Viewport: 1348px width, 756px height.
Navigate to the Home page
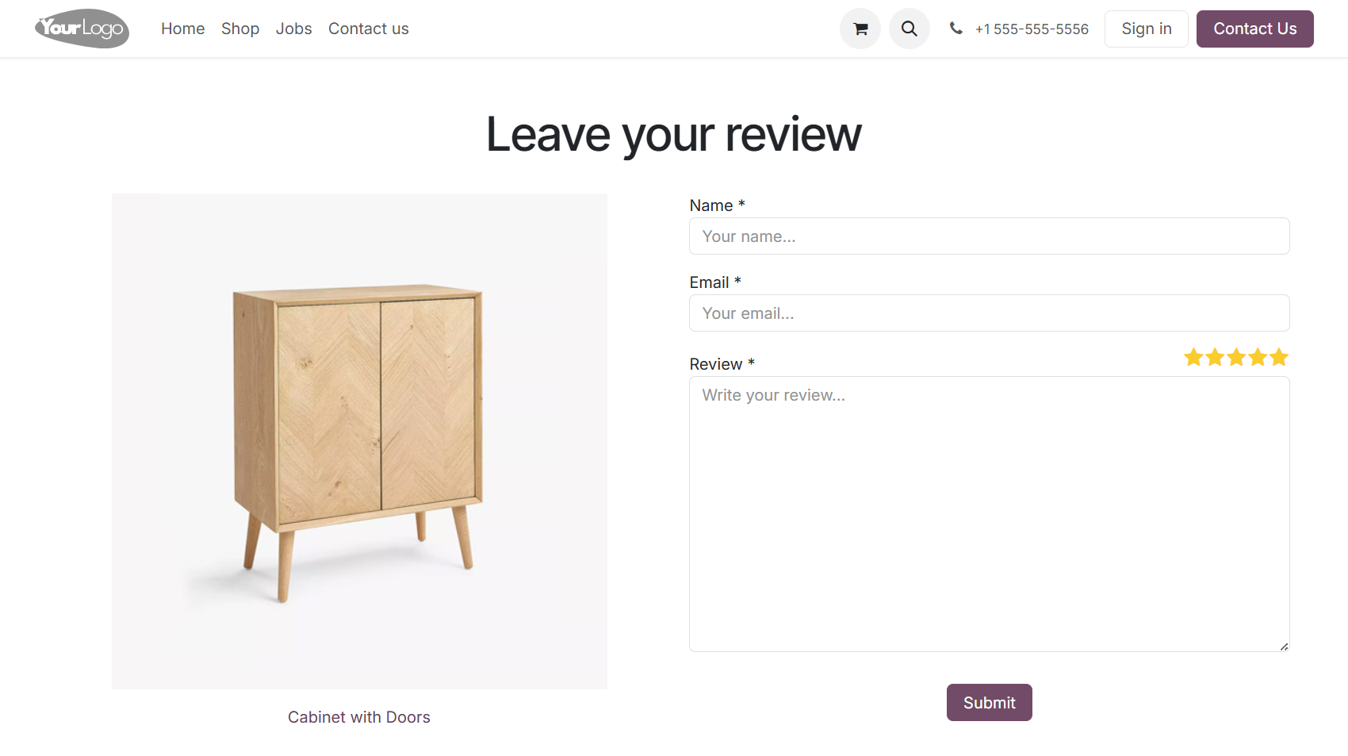click(182, 29)
